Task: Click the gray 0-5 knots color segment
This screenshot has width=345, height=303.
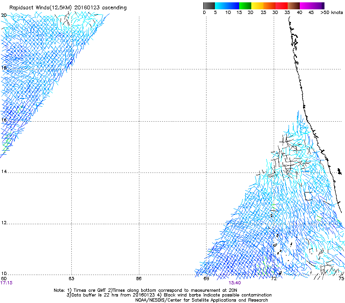Action: point(209,6)
